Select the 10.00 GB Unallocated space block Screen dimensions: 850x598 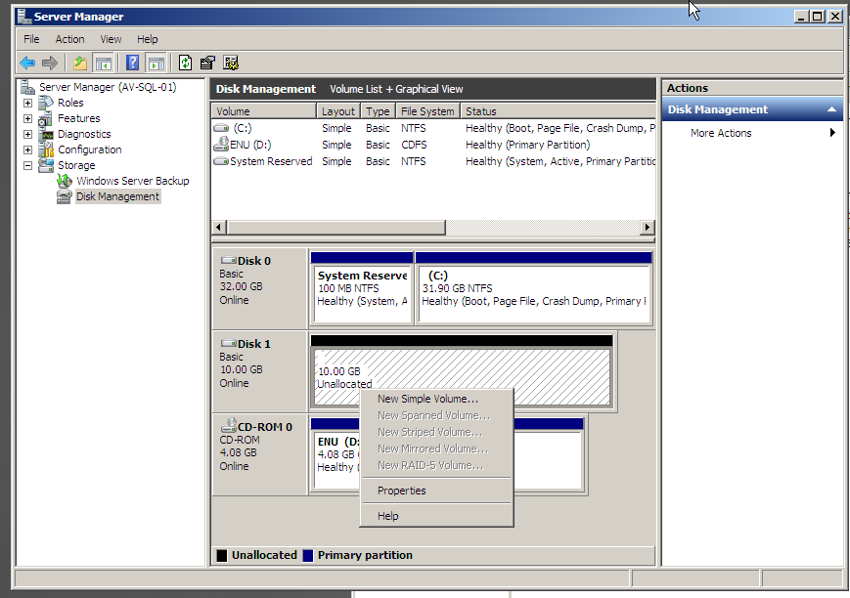click(x=463, y=371)
